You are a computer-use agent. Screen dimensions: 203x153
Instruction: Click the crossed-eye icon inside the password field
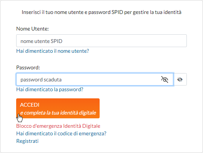165,80
